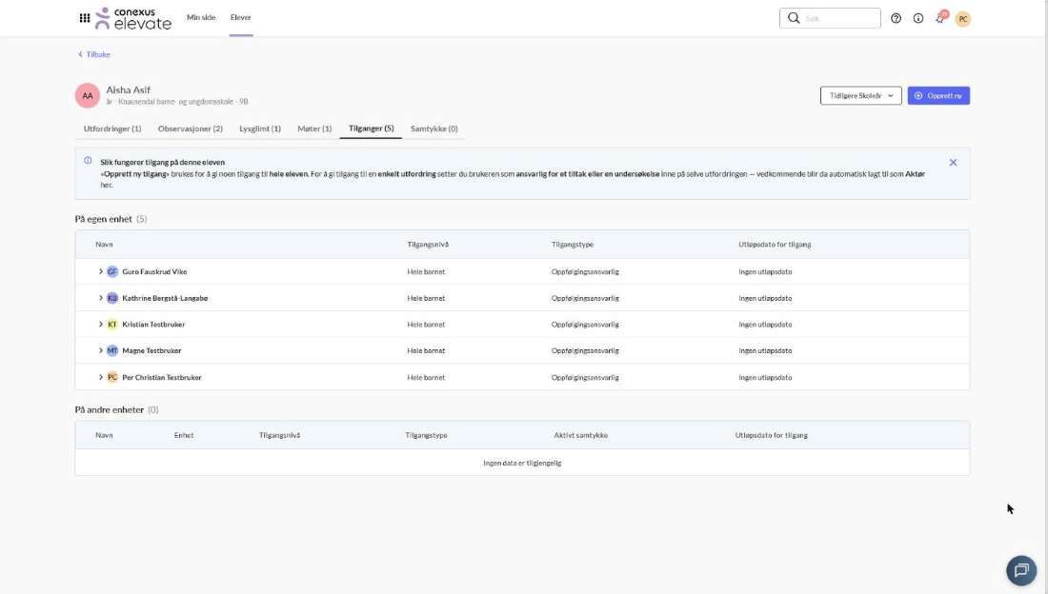
Task: Click the name Magne Testbruker
Action: [151, 351]
